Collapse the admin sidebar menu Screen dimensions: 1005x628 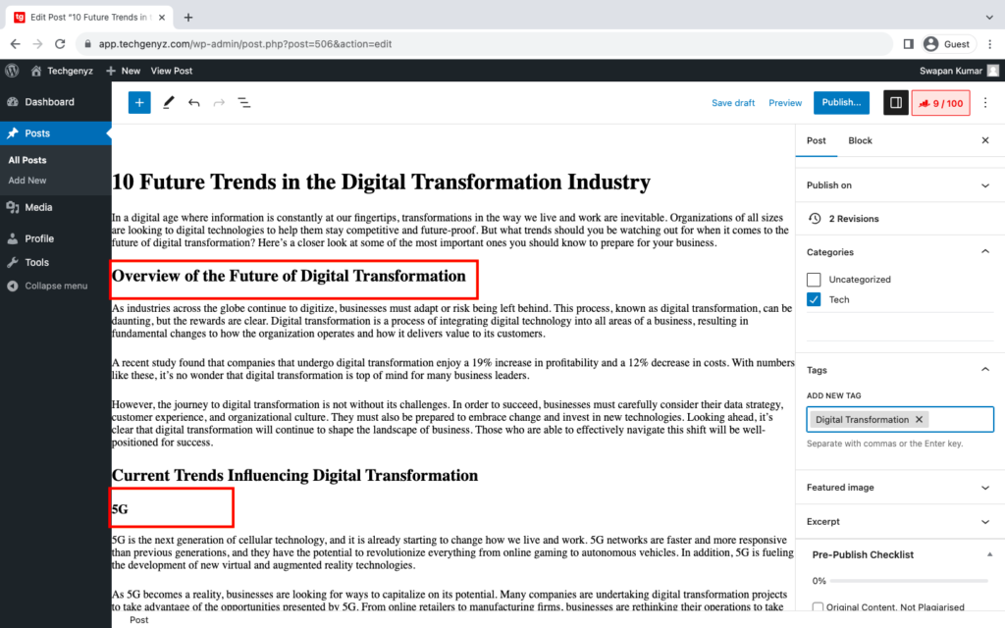click(x=56, y=286)
